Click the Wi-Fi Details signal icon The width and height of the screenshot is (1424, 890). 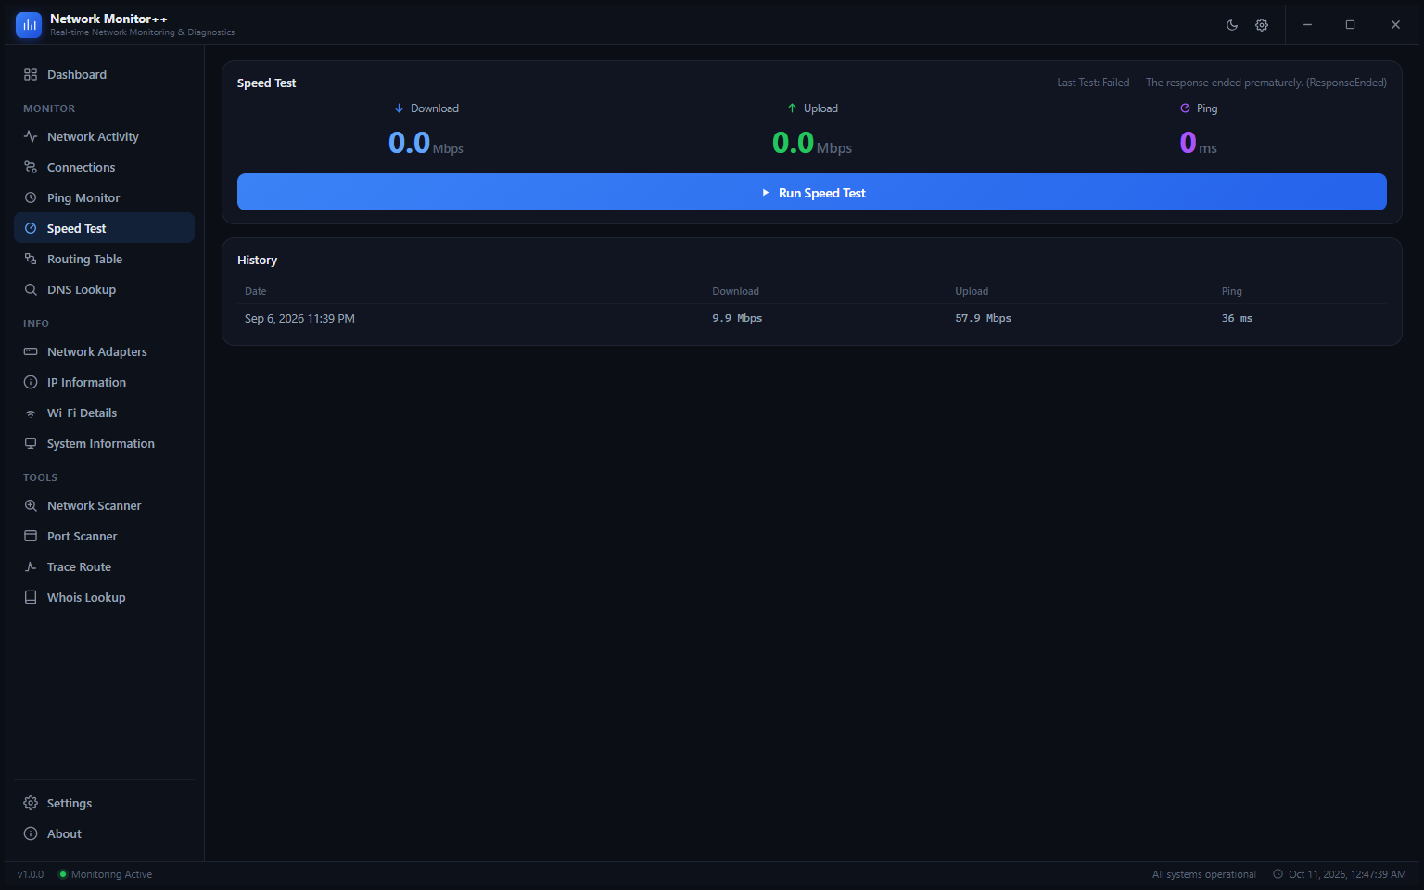pos(31,413)
